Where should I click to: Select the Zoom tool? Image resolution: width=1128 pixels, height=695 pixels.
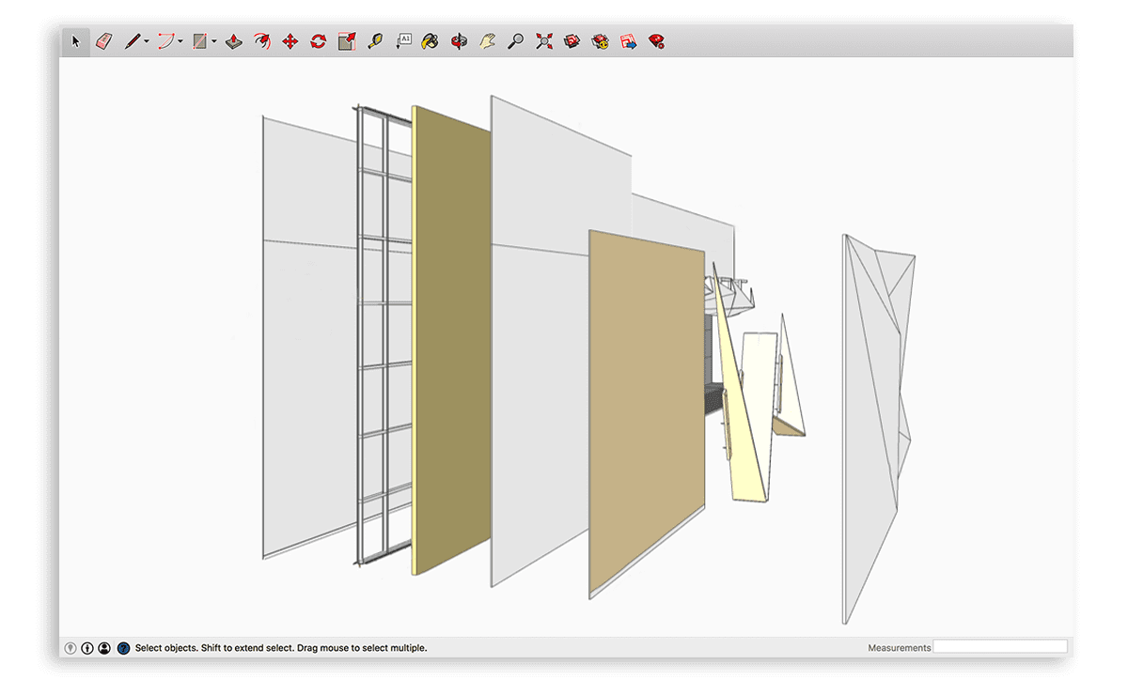514,42
